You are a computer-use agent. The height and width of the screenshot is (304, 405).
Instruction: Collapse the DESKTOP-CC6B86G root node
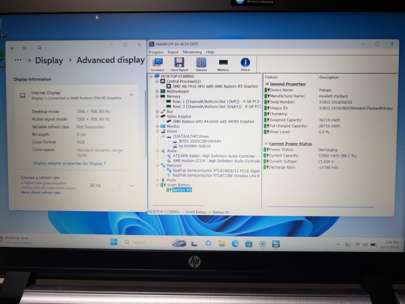[151, 76]
